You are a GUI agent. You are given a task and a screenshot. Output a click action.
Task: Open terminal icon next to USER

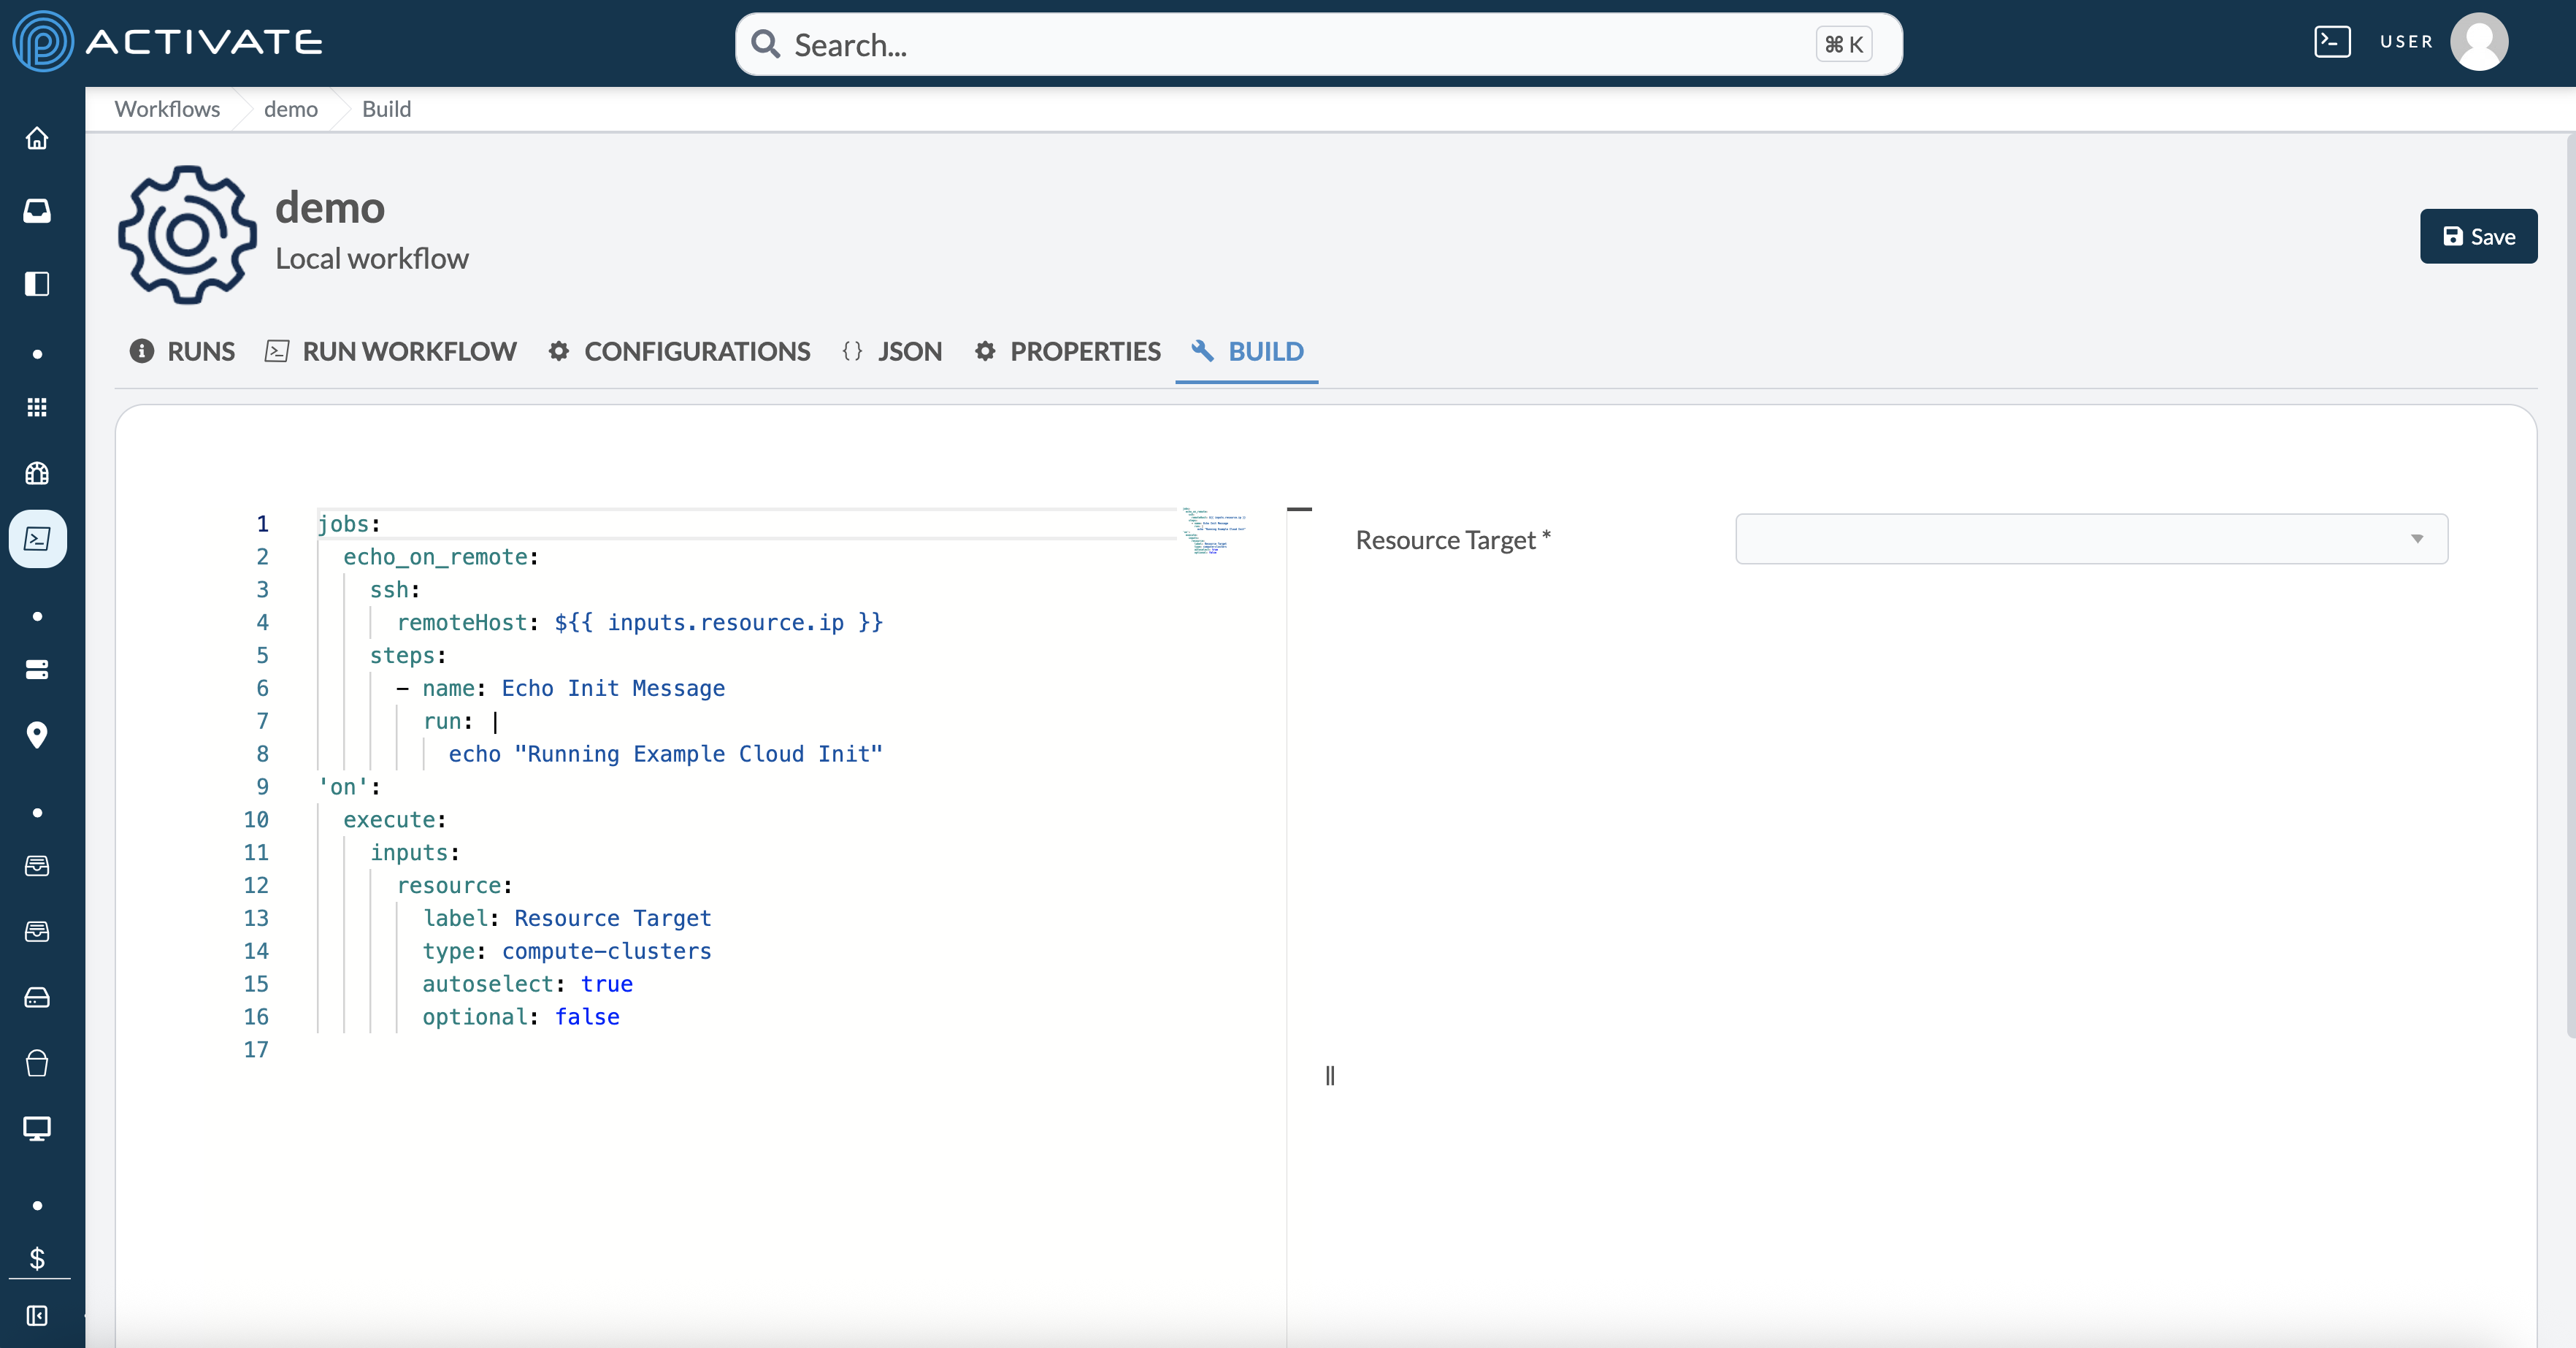2332,42
